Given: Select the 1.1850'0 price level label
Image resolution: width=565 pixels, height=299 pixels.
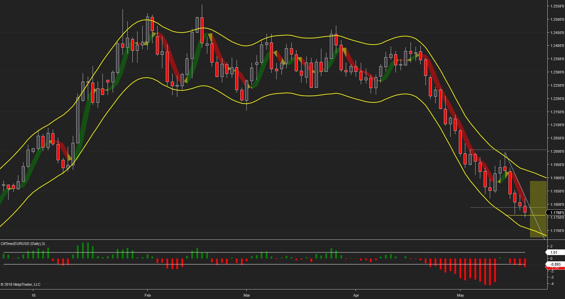Looking at the screenshot, I should coord(557,191).
